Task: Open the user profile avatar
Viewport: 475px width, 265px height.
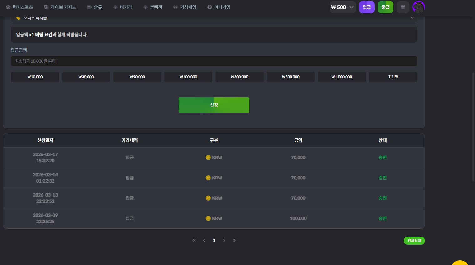Action: point(418,7)
